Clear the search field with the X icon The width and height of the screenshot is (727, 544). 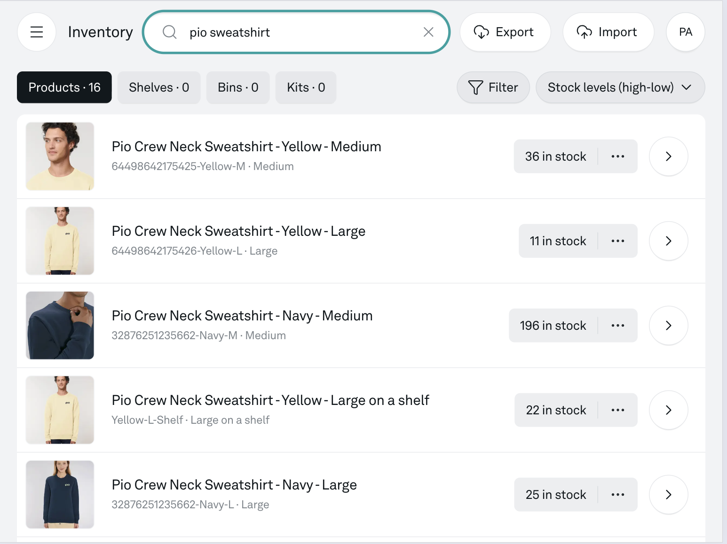click(428, 32)
